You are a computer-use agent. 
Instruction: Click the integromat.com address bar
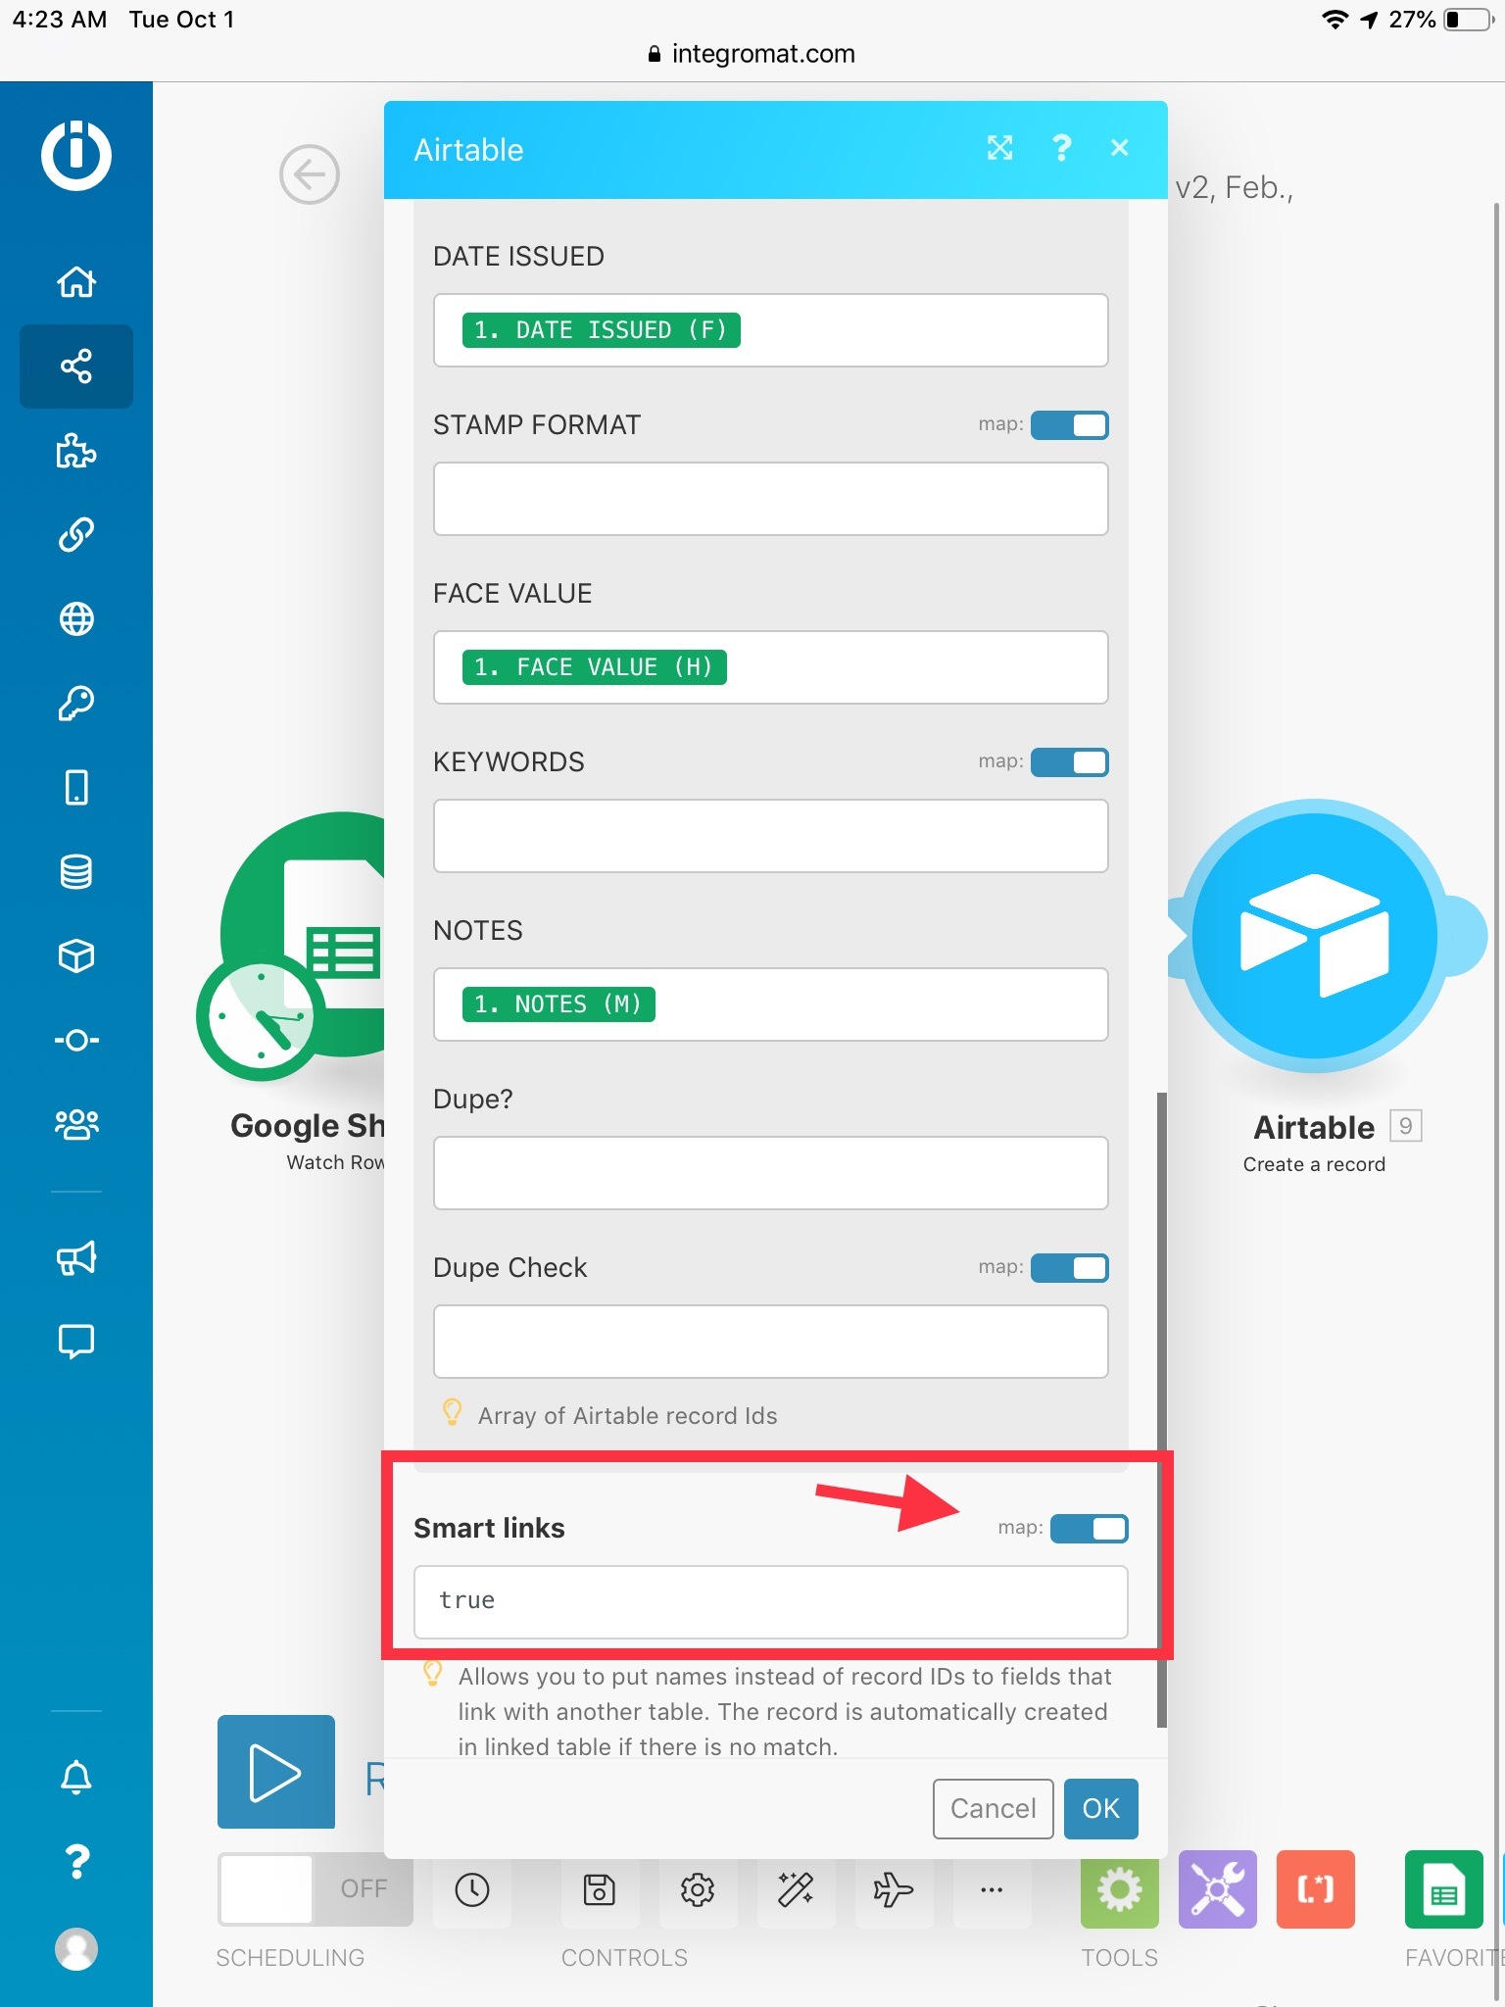pyautogui.click(x=752, y=54)
